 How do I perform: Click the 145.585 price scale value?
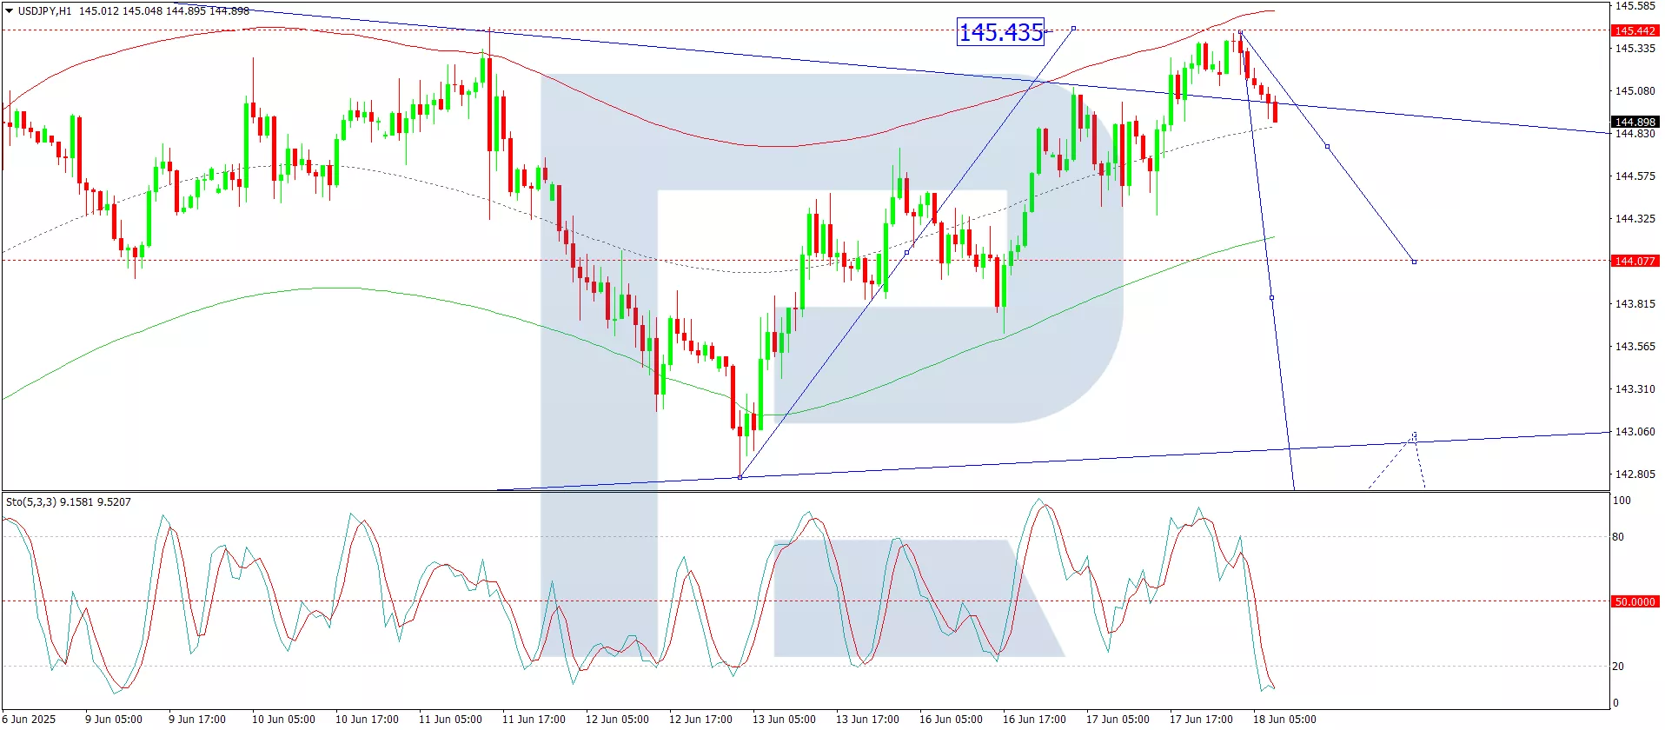1635,6
